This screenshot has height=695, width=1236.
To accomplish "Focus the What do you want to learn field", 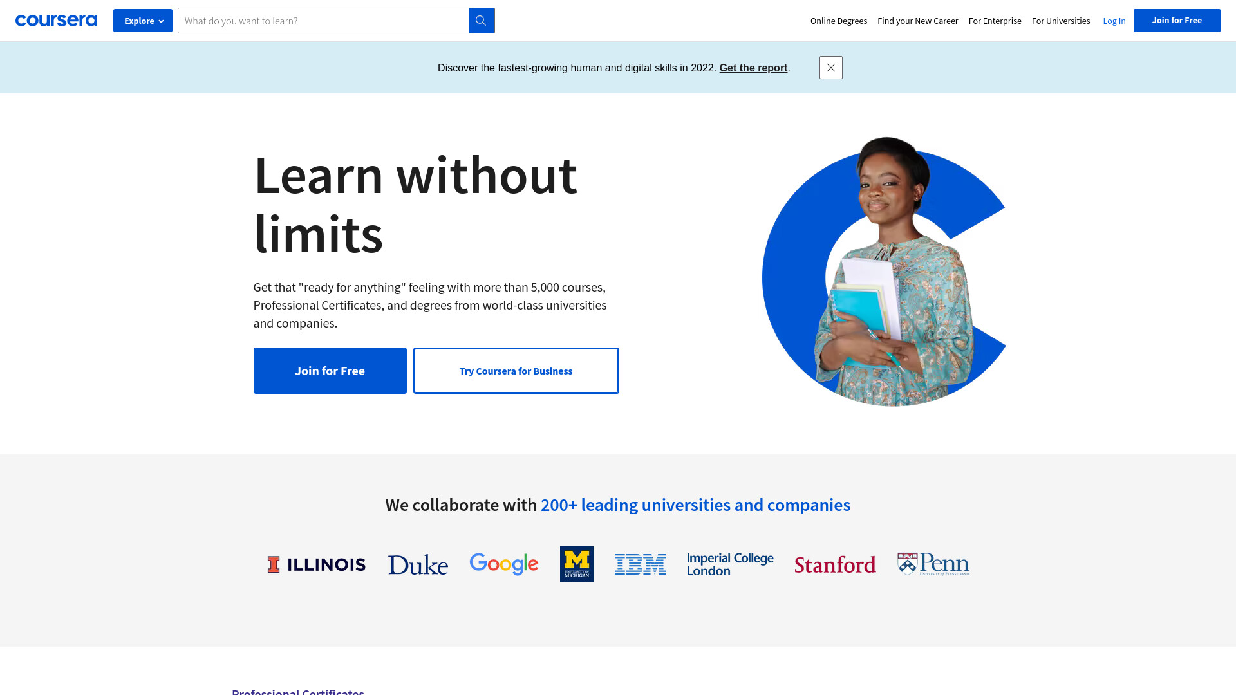I will (323, 21).
